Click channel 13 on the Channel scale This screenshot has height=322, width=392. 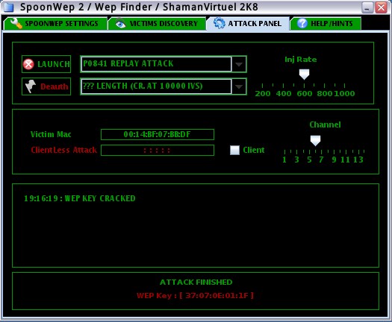click(x=358, y=160)
